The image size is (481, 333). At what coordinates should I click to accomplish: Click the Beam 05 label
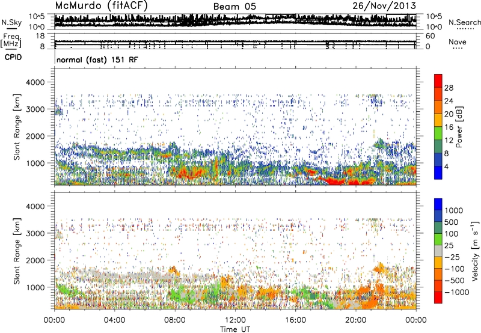[234, 7]
